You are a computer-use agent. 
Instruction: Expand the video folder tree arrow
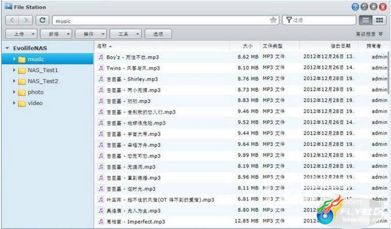click(14, 103)
